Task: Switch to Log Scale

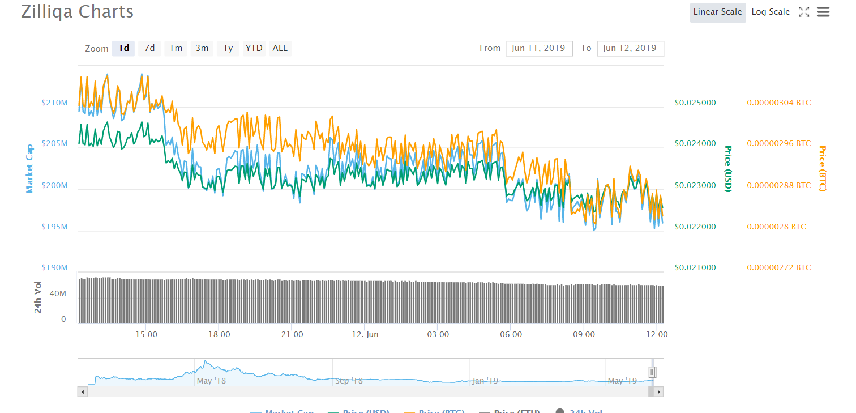Action: pos(771,12)
